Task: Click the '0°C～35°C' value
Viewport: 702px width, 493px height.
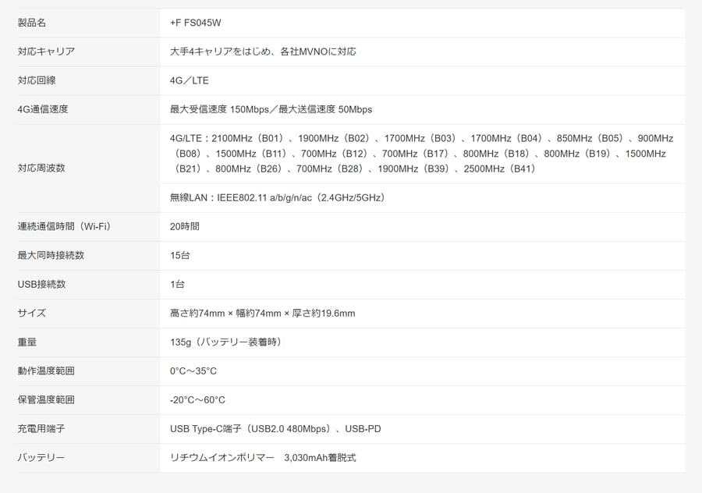Action: [193, 371]
